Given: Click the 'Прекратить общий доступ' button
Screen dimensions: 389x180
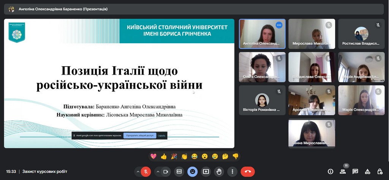Looking at the screenshot, I should click(139, 135).
